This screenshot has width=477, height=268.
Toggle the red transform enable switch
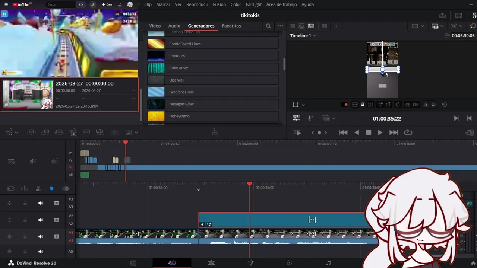pos(344,105)
